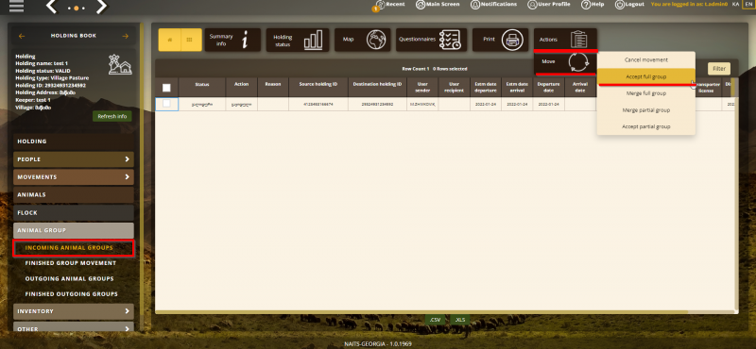The height and width of the screenshot is (349, 756).
Task: Open the User Profile icon
Action: (x=532, y=5)
